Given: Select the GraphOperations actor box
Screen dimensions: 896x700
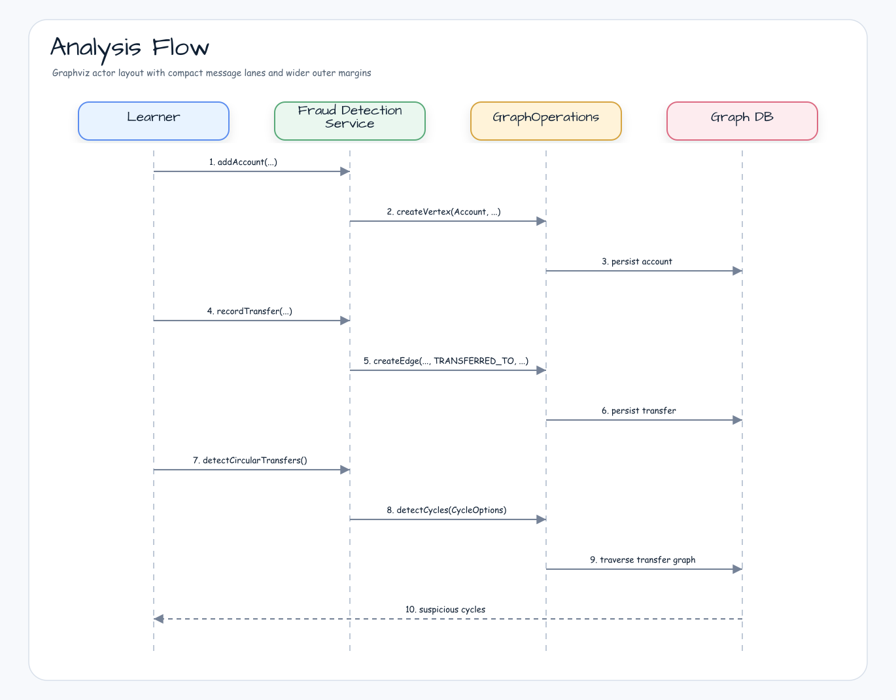Looking at the screenshot, I should click(x=546, y=121).
